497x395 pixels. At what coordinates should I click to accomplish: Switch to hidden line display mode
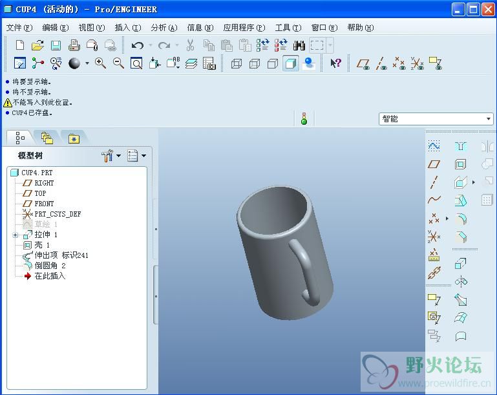point(255,64)
